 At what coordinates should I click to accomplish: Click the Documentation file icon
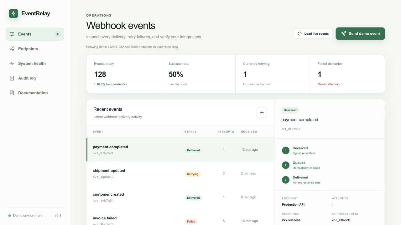[x=12, y=93]
